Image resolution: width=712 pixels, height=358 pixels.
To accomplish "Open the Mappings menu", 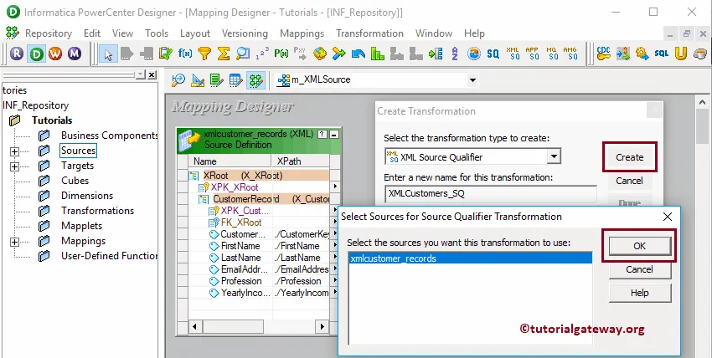I will coord(302,33).
